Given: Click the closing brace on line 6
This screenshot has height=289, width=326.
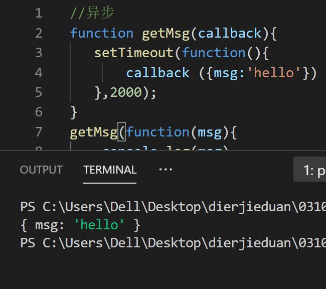Looking at the screenshot, I should tap(74, 112).
